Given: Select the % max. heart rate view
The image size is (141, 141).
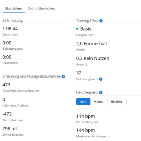Looking at the screenshot, I should point(99,102).
